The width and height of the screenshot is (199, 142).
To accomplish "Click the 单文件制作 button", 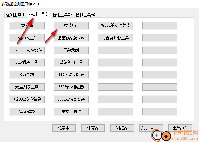I will [71, 111].
